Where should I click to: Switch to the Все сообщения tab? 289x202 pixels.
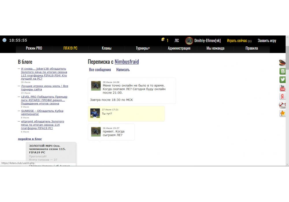click(x=100, y=70)
